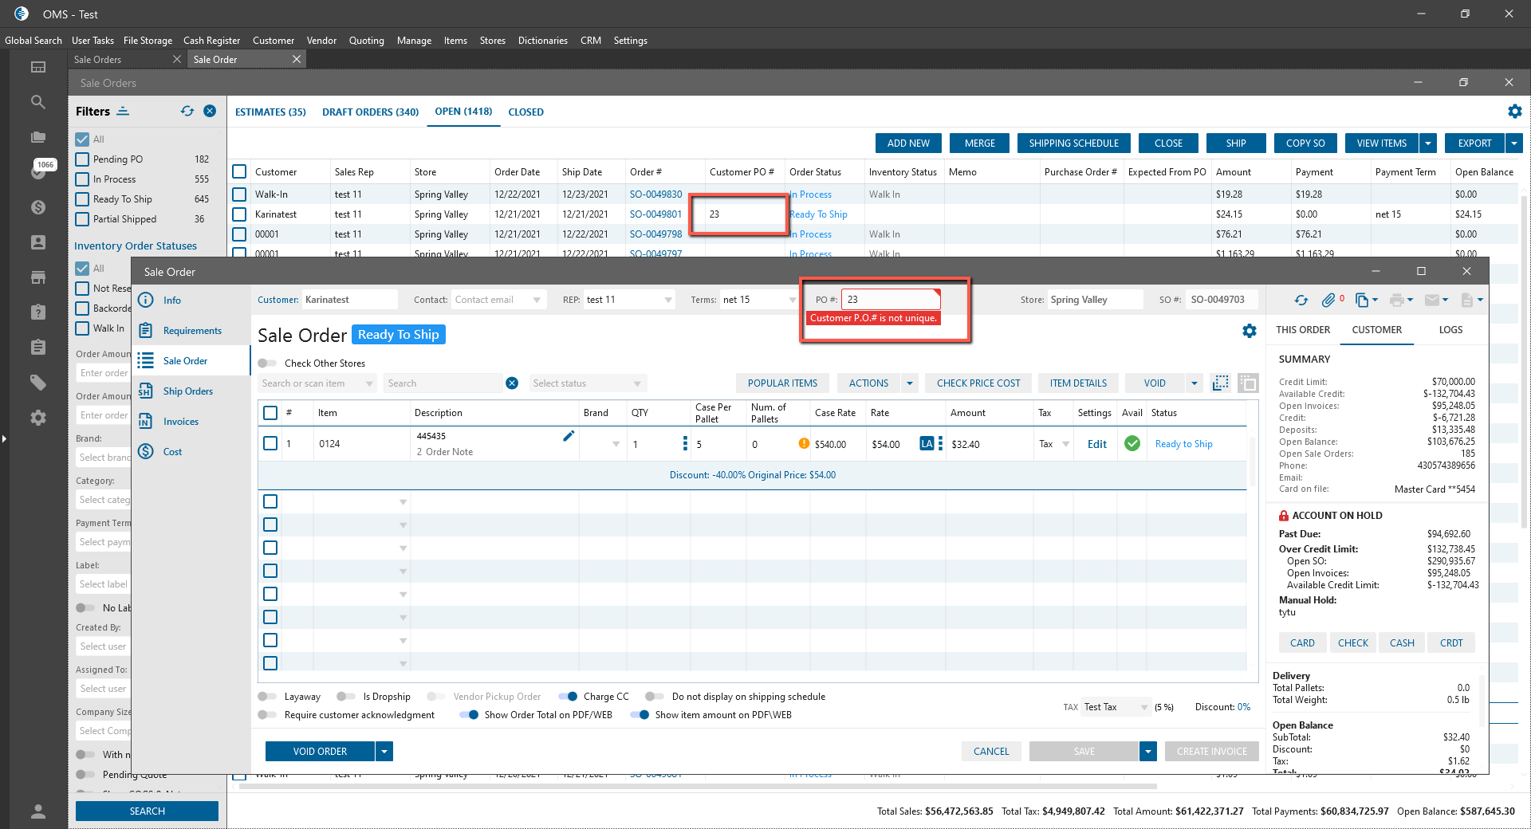Disable the Charge CC toggle
Viewport: 1531px width, 829px height.
(568, 697)
